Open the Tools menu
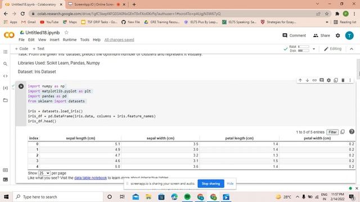Viewport: 360px width, 202px height. [84, 40]
